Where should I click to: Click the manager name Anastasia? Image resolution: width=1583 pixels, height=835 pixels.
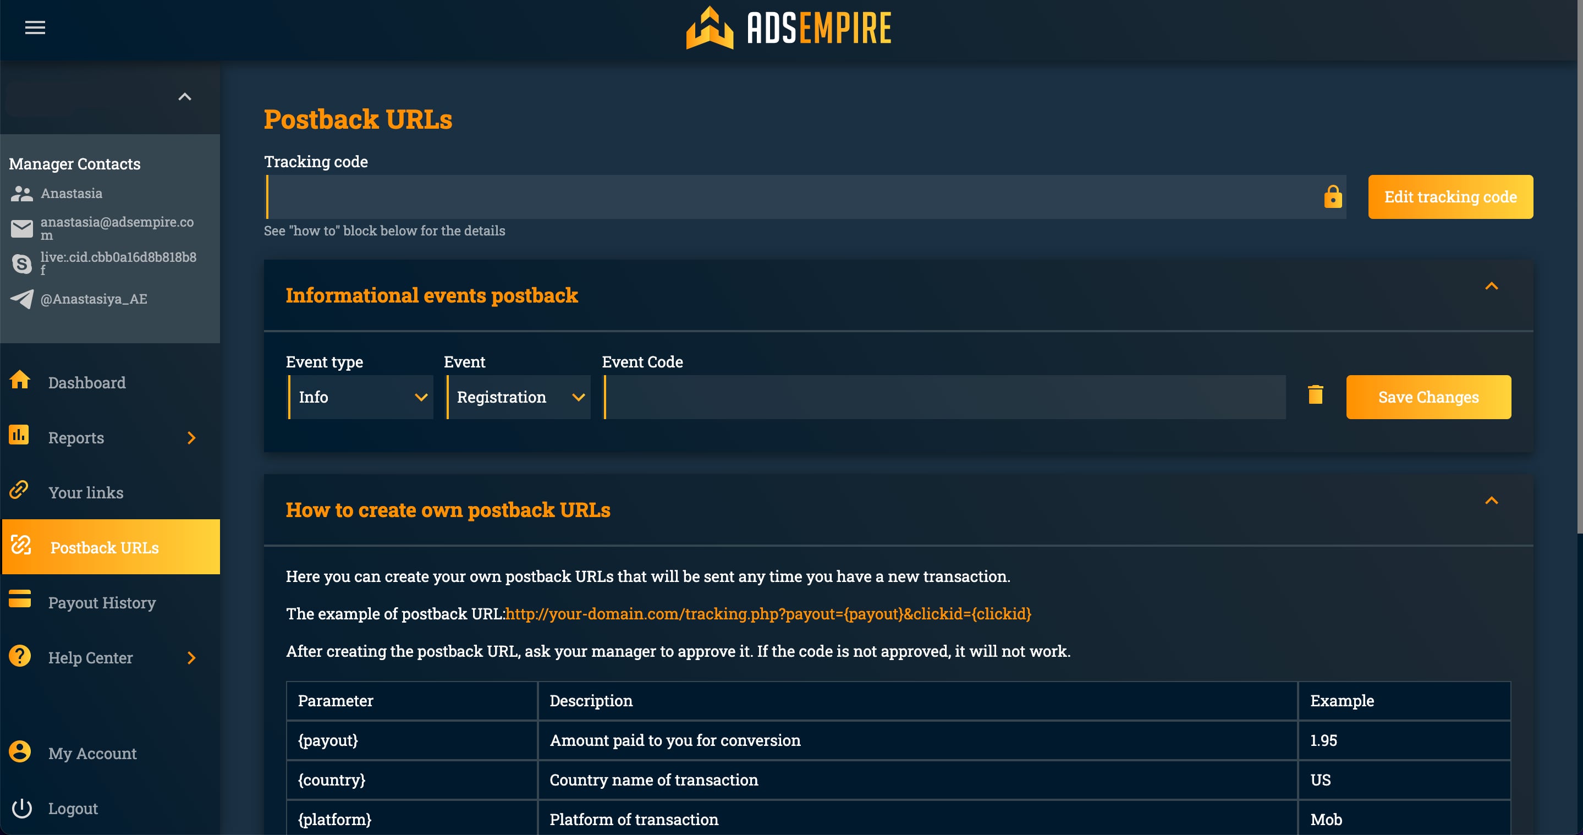(x=72, y=193)
